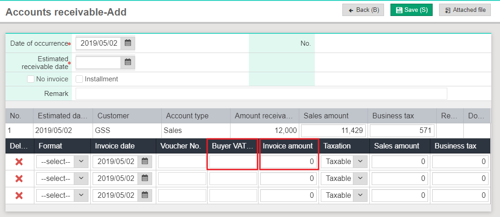Delete the first invoice row

click(19, 162)
